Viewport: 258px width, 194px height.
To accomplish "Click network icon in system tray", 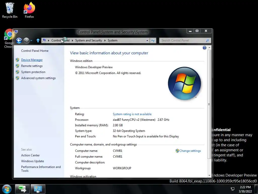I will point(233,189).
